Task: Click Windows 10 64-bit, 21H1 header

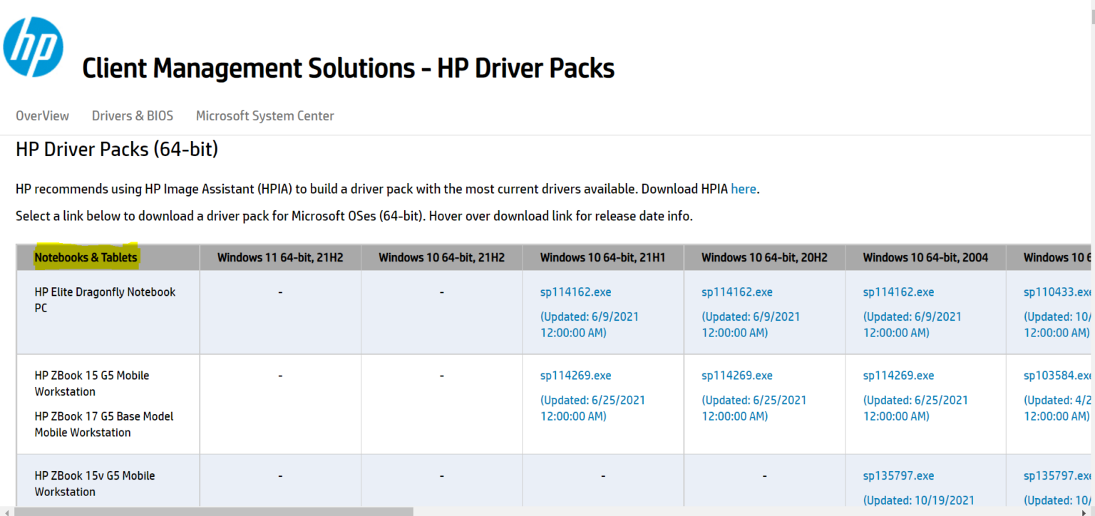Action: pyautogui.click(x=602, y=257)
